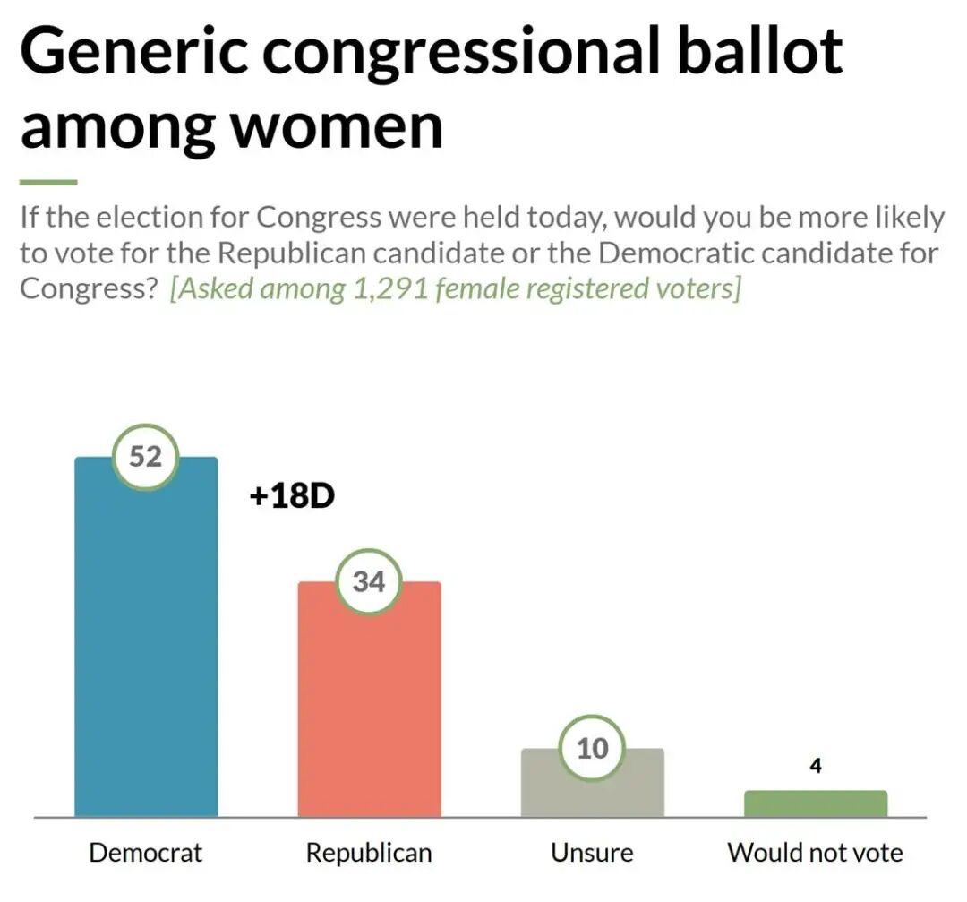Click the green sample size note text

[455, 288]
